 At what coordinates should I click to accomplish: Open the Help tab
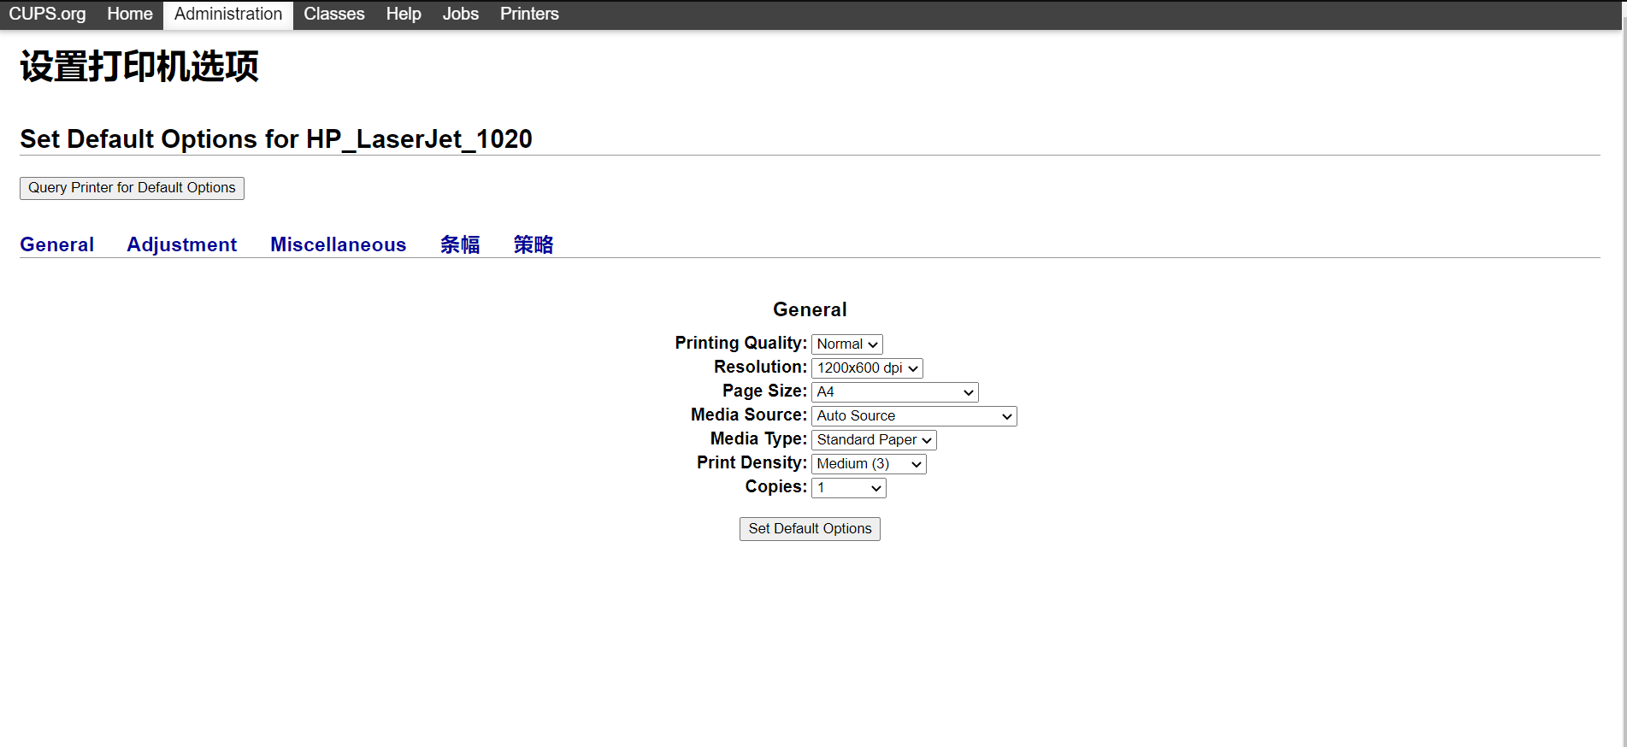(404, 14)
